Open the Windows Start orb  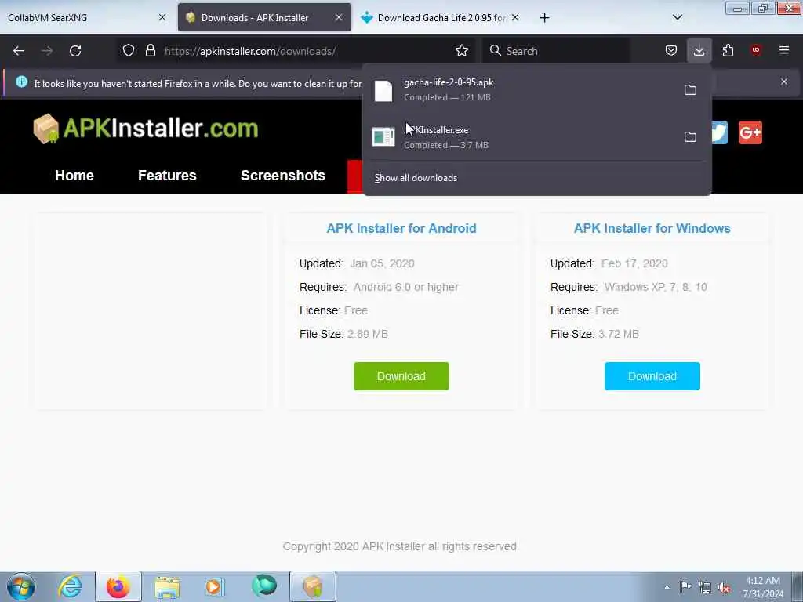(21, 586)
